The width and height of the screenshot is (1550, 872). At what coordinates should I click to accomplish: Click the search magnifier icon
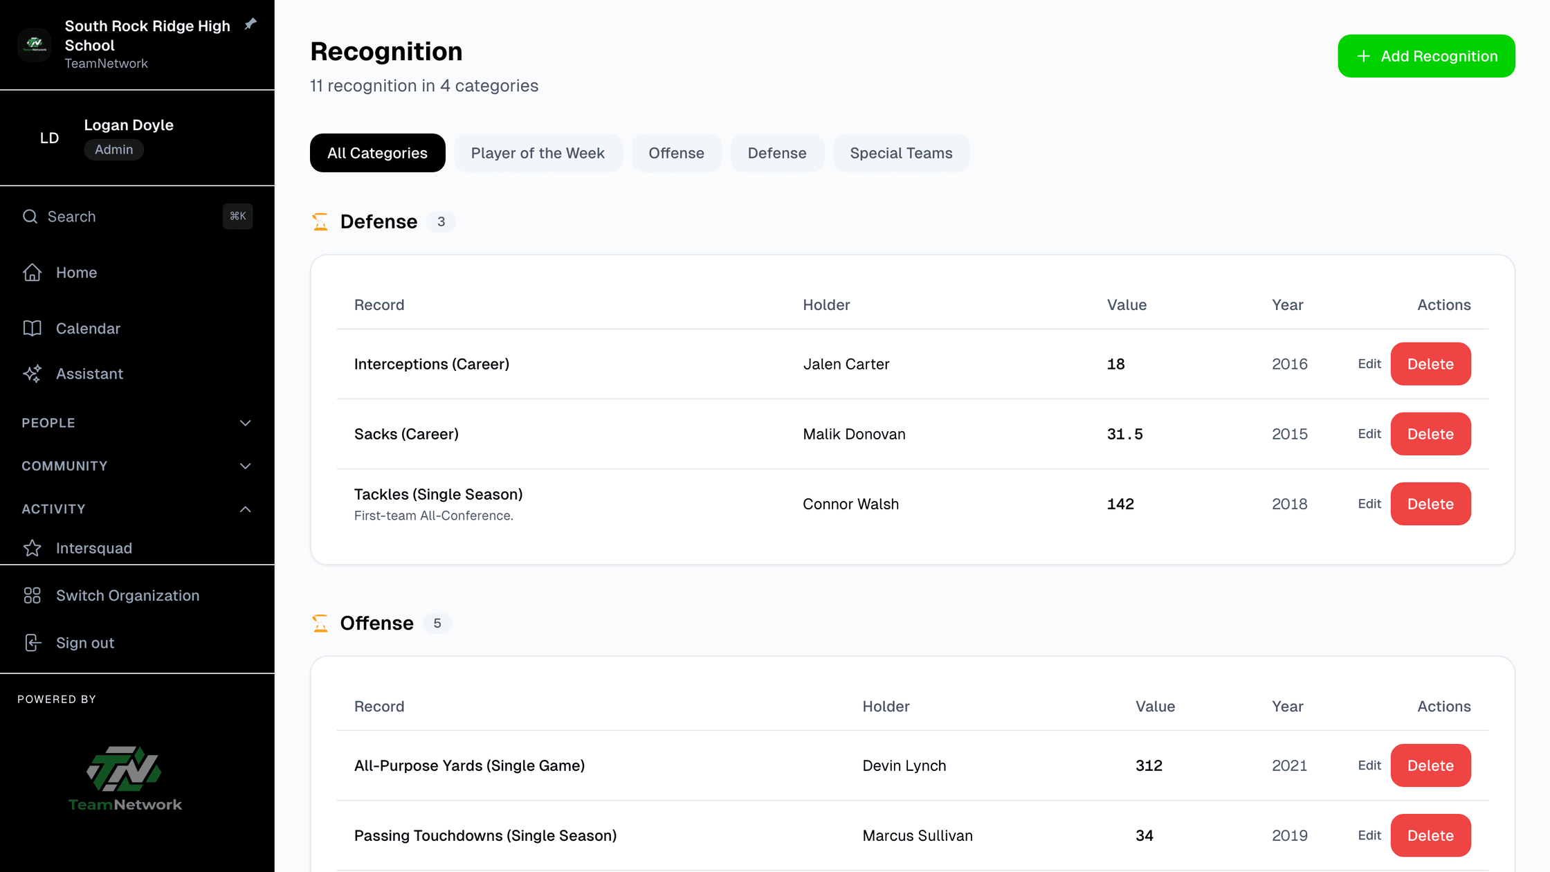(x=30, y=217)
